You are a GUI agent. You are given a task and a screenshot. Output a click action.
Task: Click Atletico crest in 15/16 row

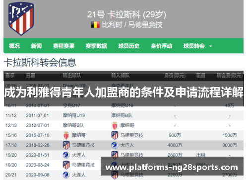point(115,135)
